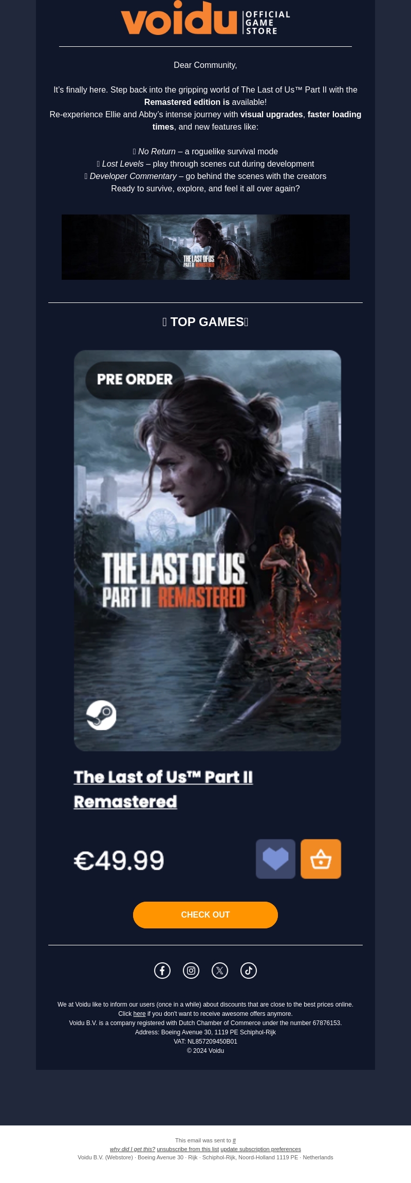Open the Instagram social icon

pos(191,971)
